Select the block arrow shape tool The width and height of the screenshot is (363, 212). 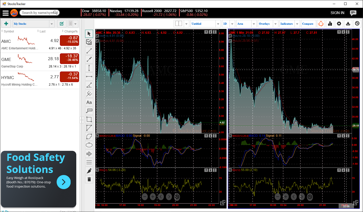pos(89,154)
